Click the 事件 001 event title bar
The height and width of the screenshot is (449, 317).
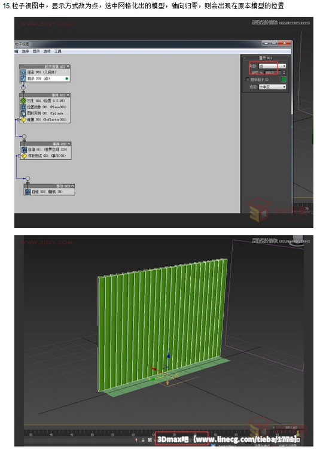pyautogui.click(x=45, y=95)
